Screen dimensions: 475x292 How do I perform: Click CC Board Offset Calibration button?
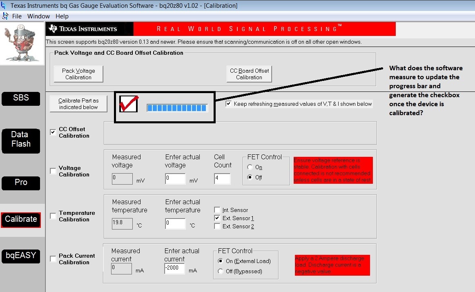pyautogui.click(x=249, y=74)
